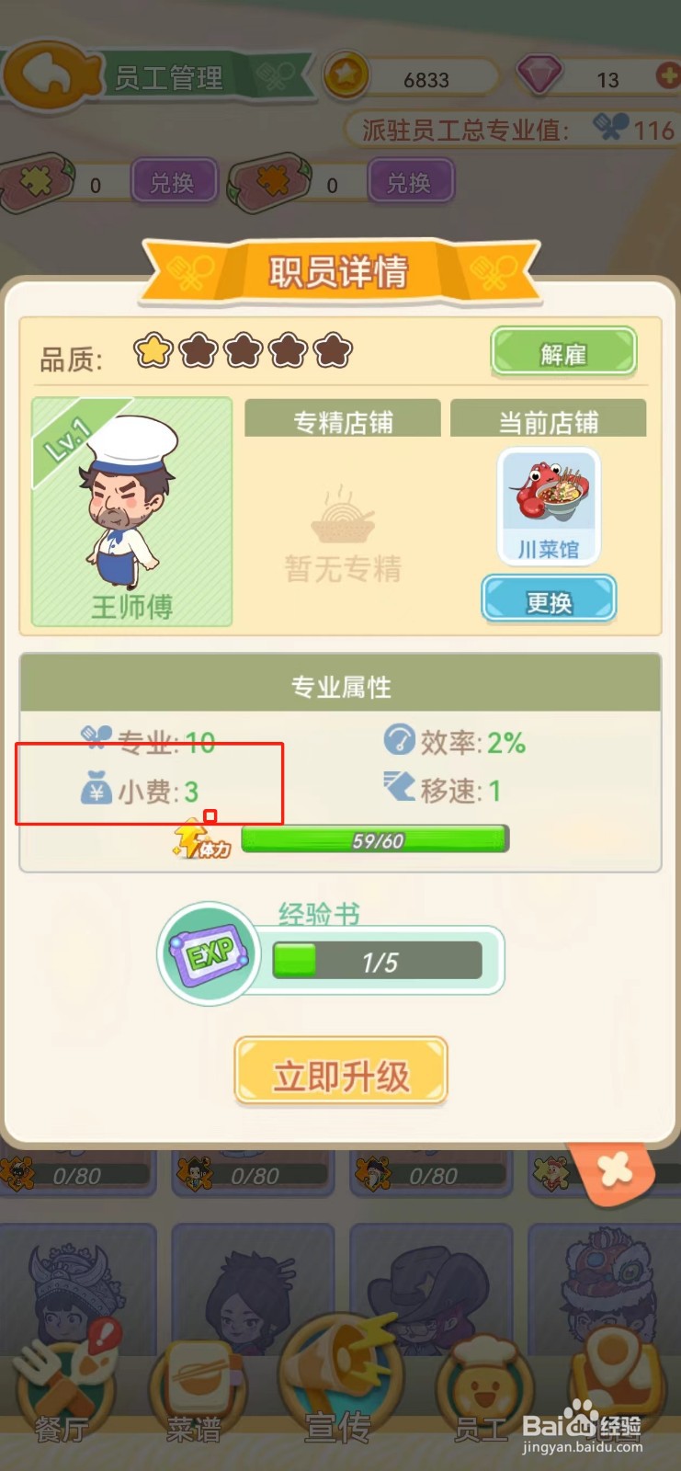Viewport: 681px width, 1471px height.
Task: Close the staff details popup
Action: click(615, 1170)
